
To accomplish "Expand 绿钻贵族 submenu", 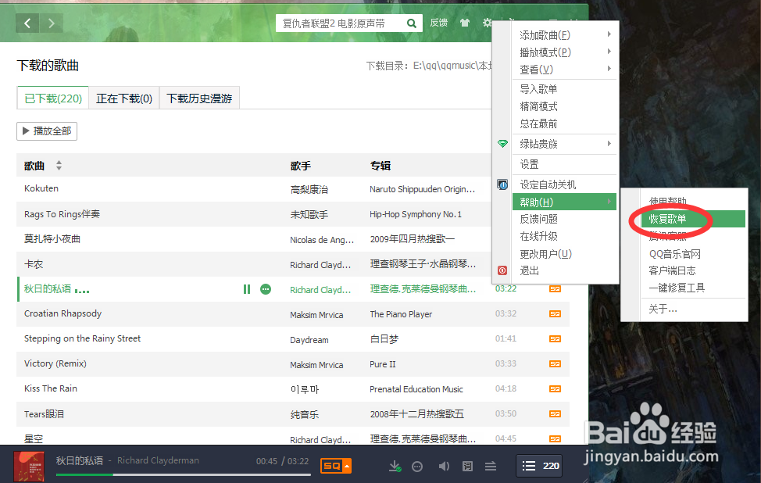I will [x=564, y=144].
